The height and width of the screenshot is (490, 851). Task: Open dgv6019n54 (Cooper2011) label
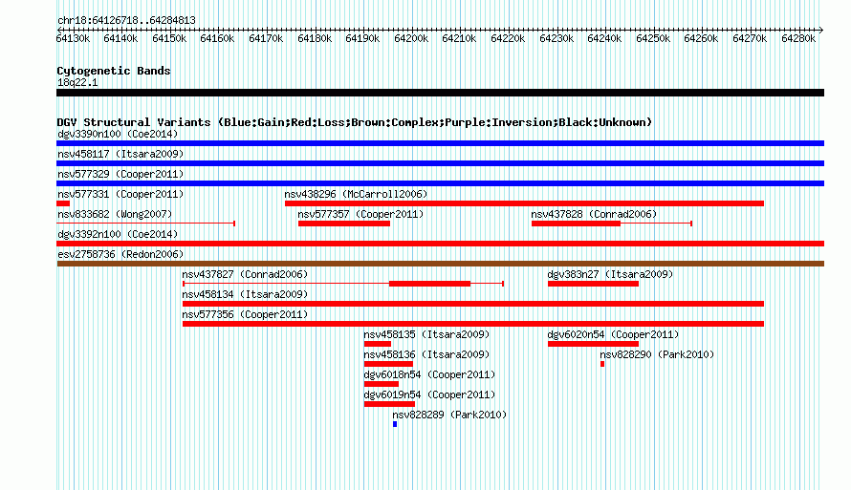coord(429,394)
